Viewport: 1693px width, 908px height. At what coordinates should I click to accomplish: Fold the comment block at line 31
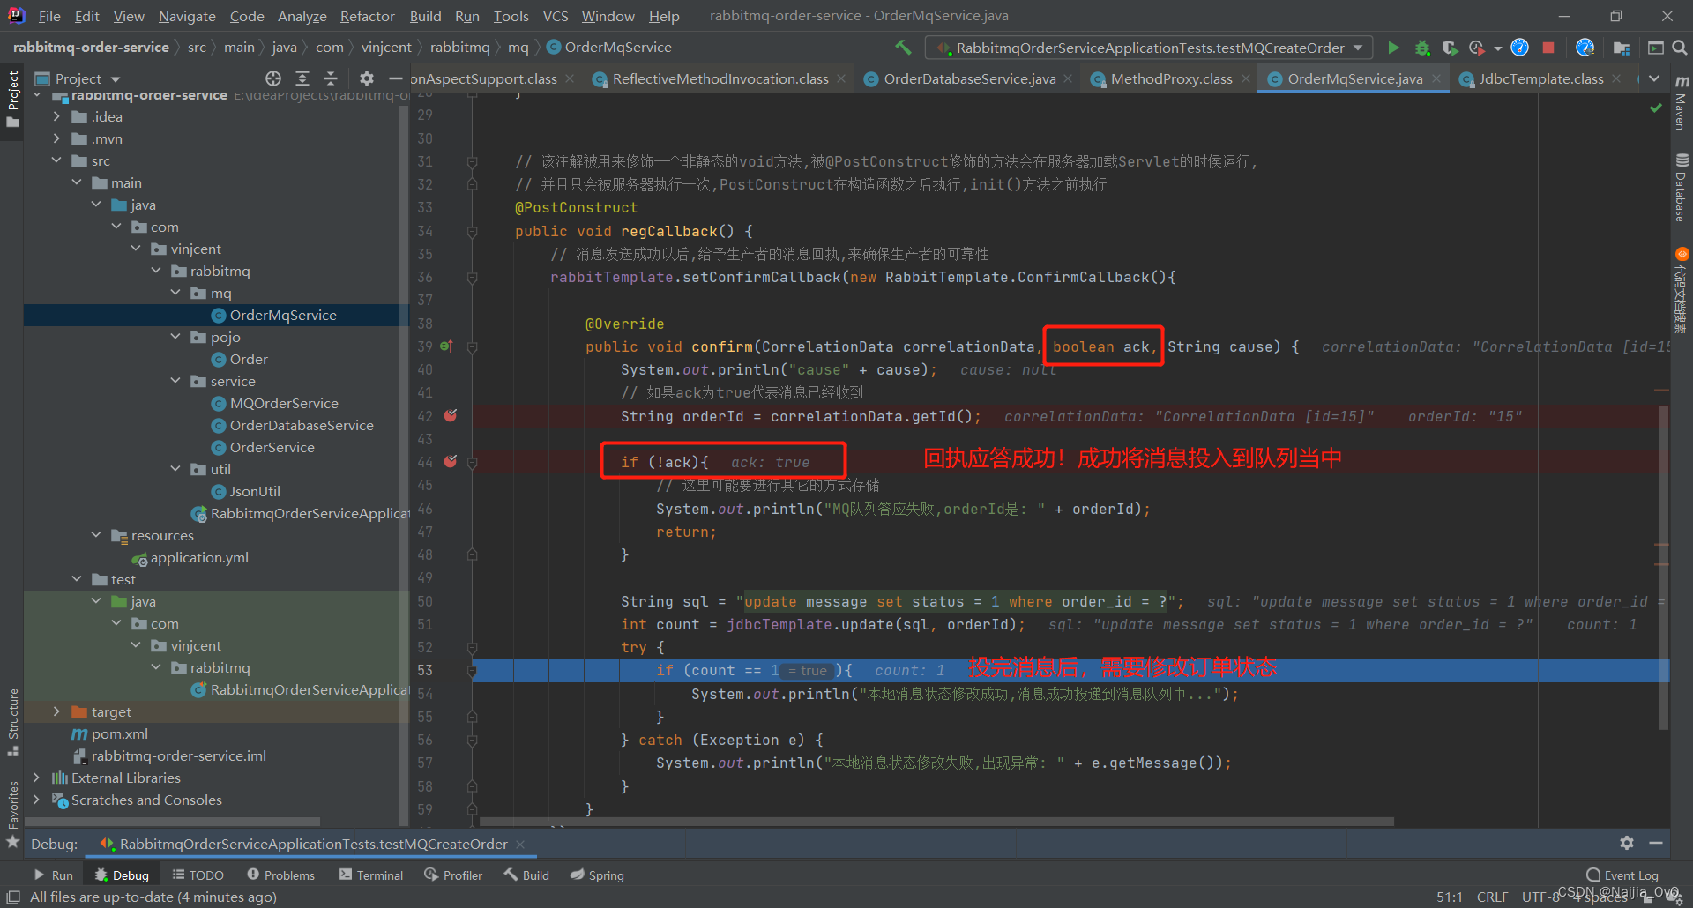(473, 161)
